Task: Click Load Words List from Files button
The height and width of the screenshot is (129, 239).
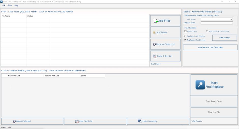Action: click(210, 47)
